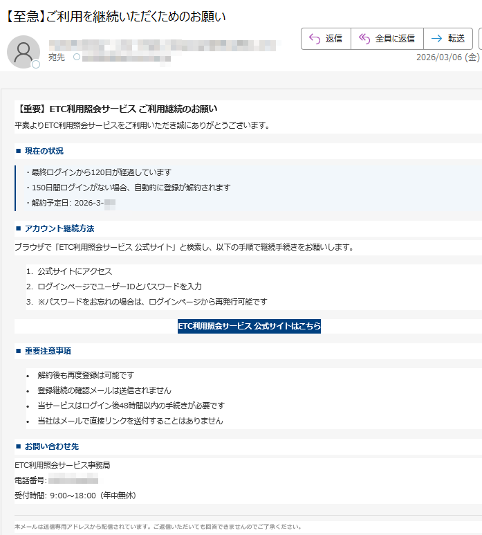Click bullet about 48時間以内の手続き
Image resolution: width=482 pixels, height=535 pixels.
tap(131, 406)
